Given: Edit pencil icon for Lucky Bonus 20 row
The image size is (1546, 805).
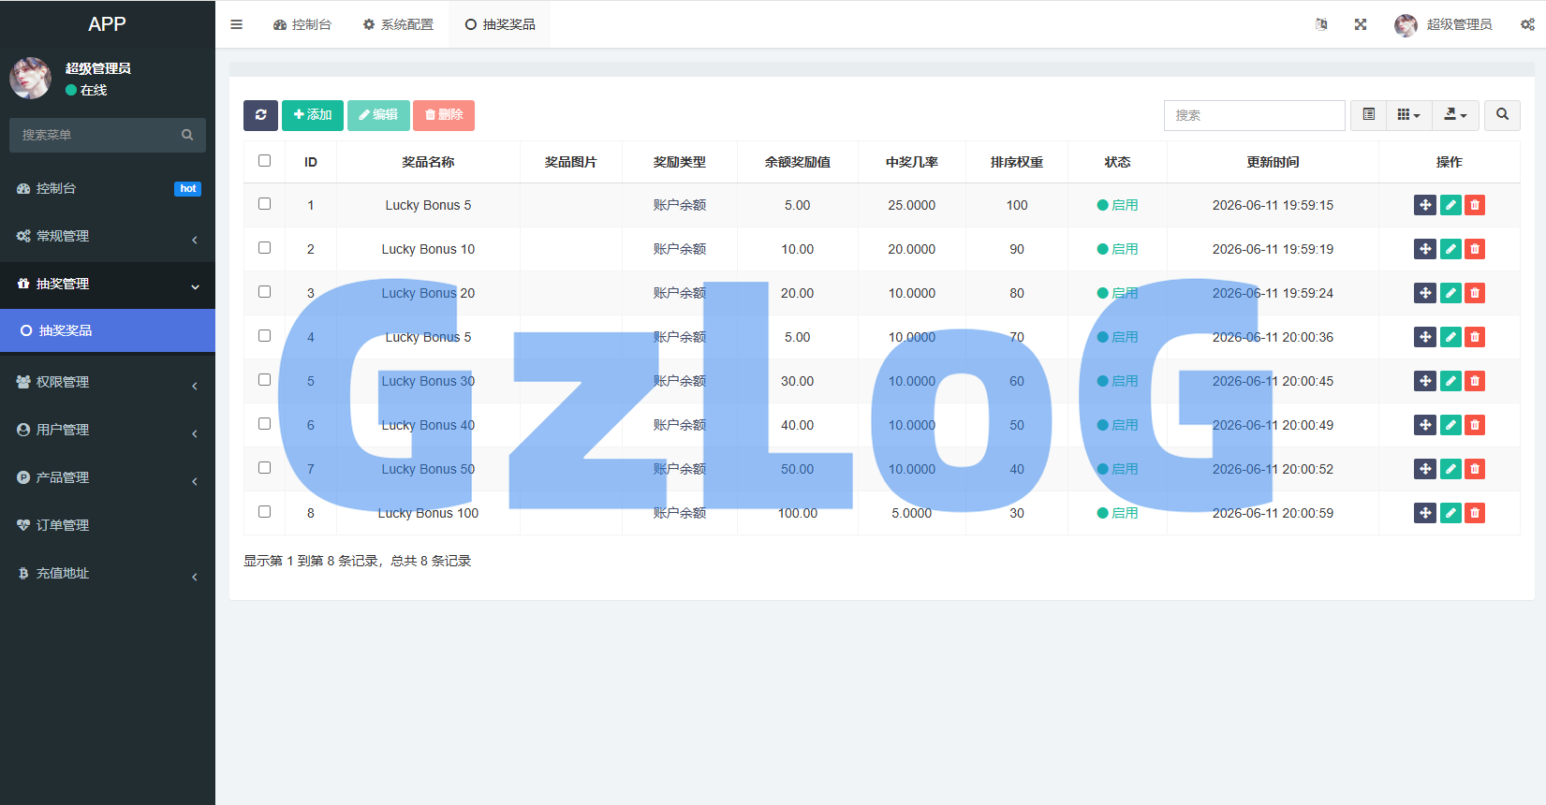Looking at the screenshot, I should point(1450,293).
